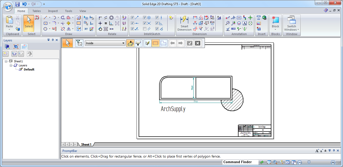Open the Undo history dropdown arrow
The height and width of the screenshot is (167, 343).
pos(29,4)
